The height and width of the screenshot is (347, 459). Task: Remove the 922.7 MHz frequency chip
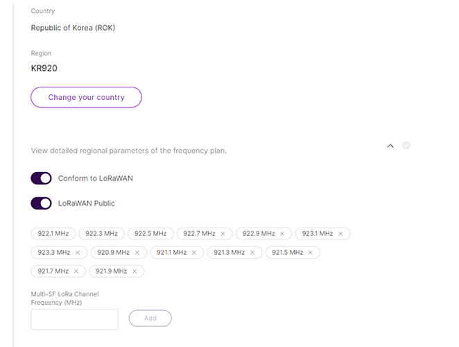pyautogui.click(x=223, y=234)
